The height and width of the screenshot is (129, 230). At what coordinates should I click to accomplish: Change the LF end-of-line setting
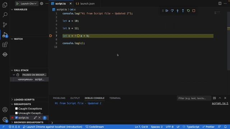178,127
